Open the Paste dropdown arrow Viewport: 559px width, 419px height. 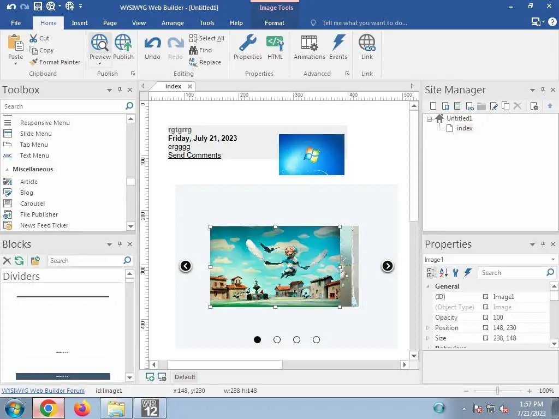pos(15,64)
